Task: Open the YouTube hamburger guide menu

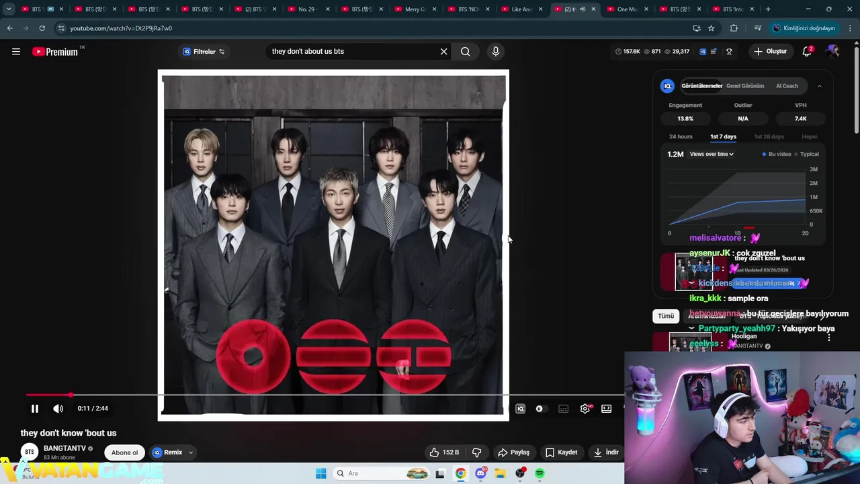Action: click(x=16, y=52)
